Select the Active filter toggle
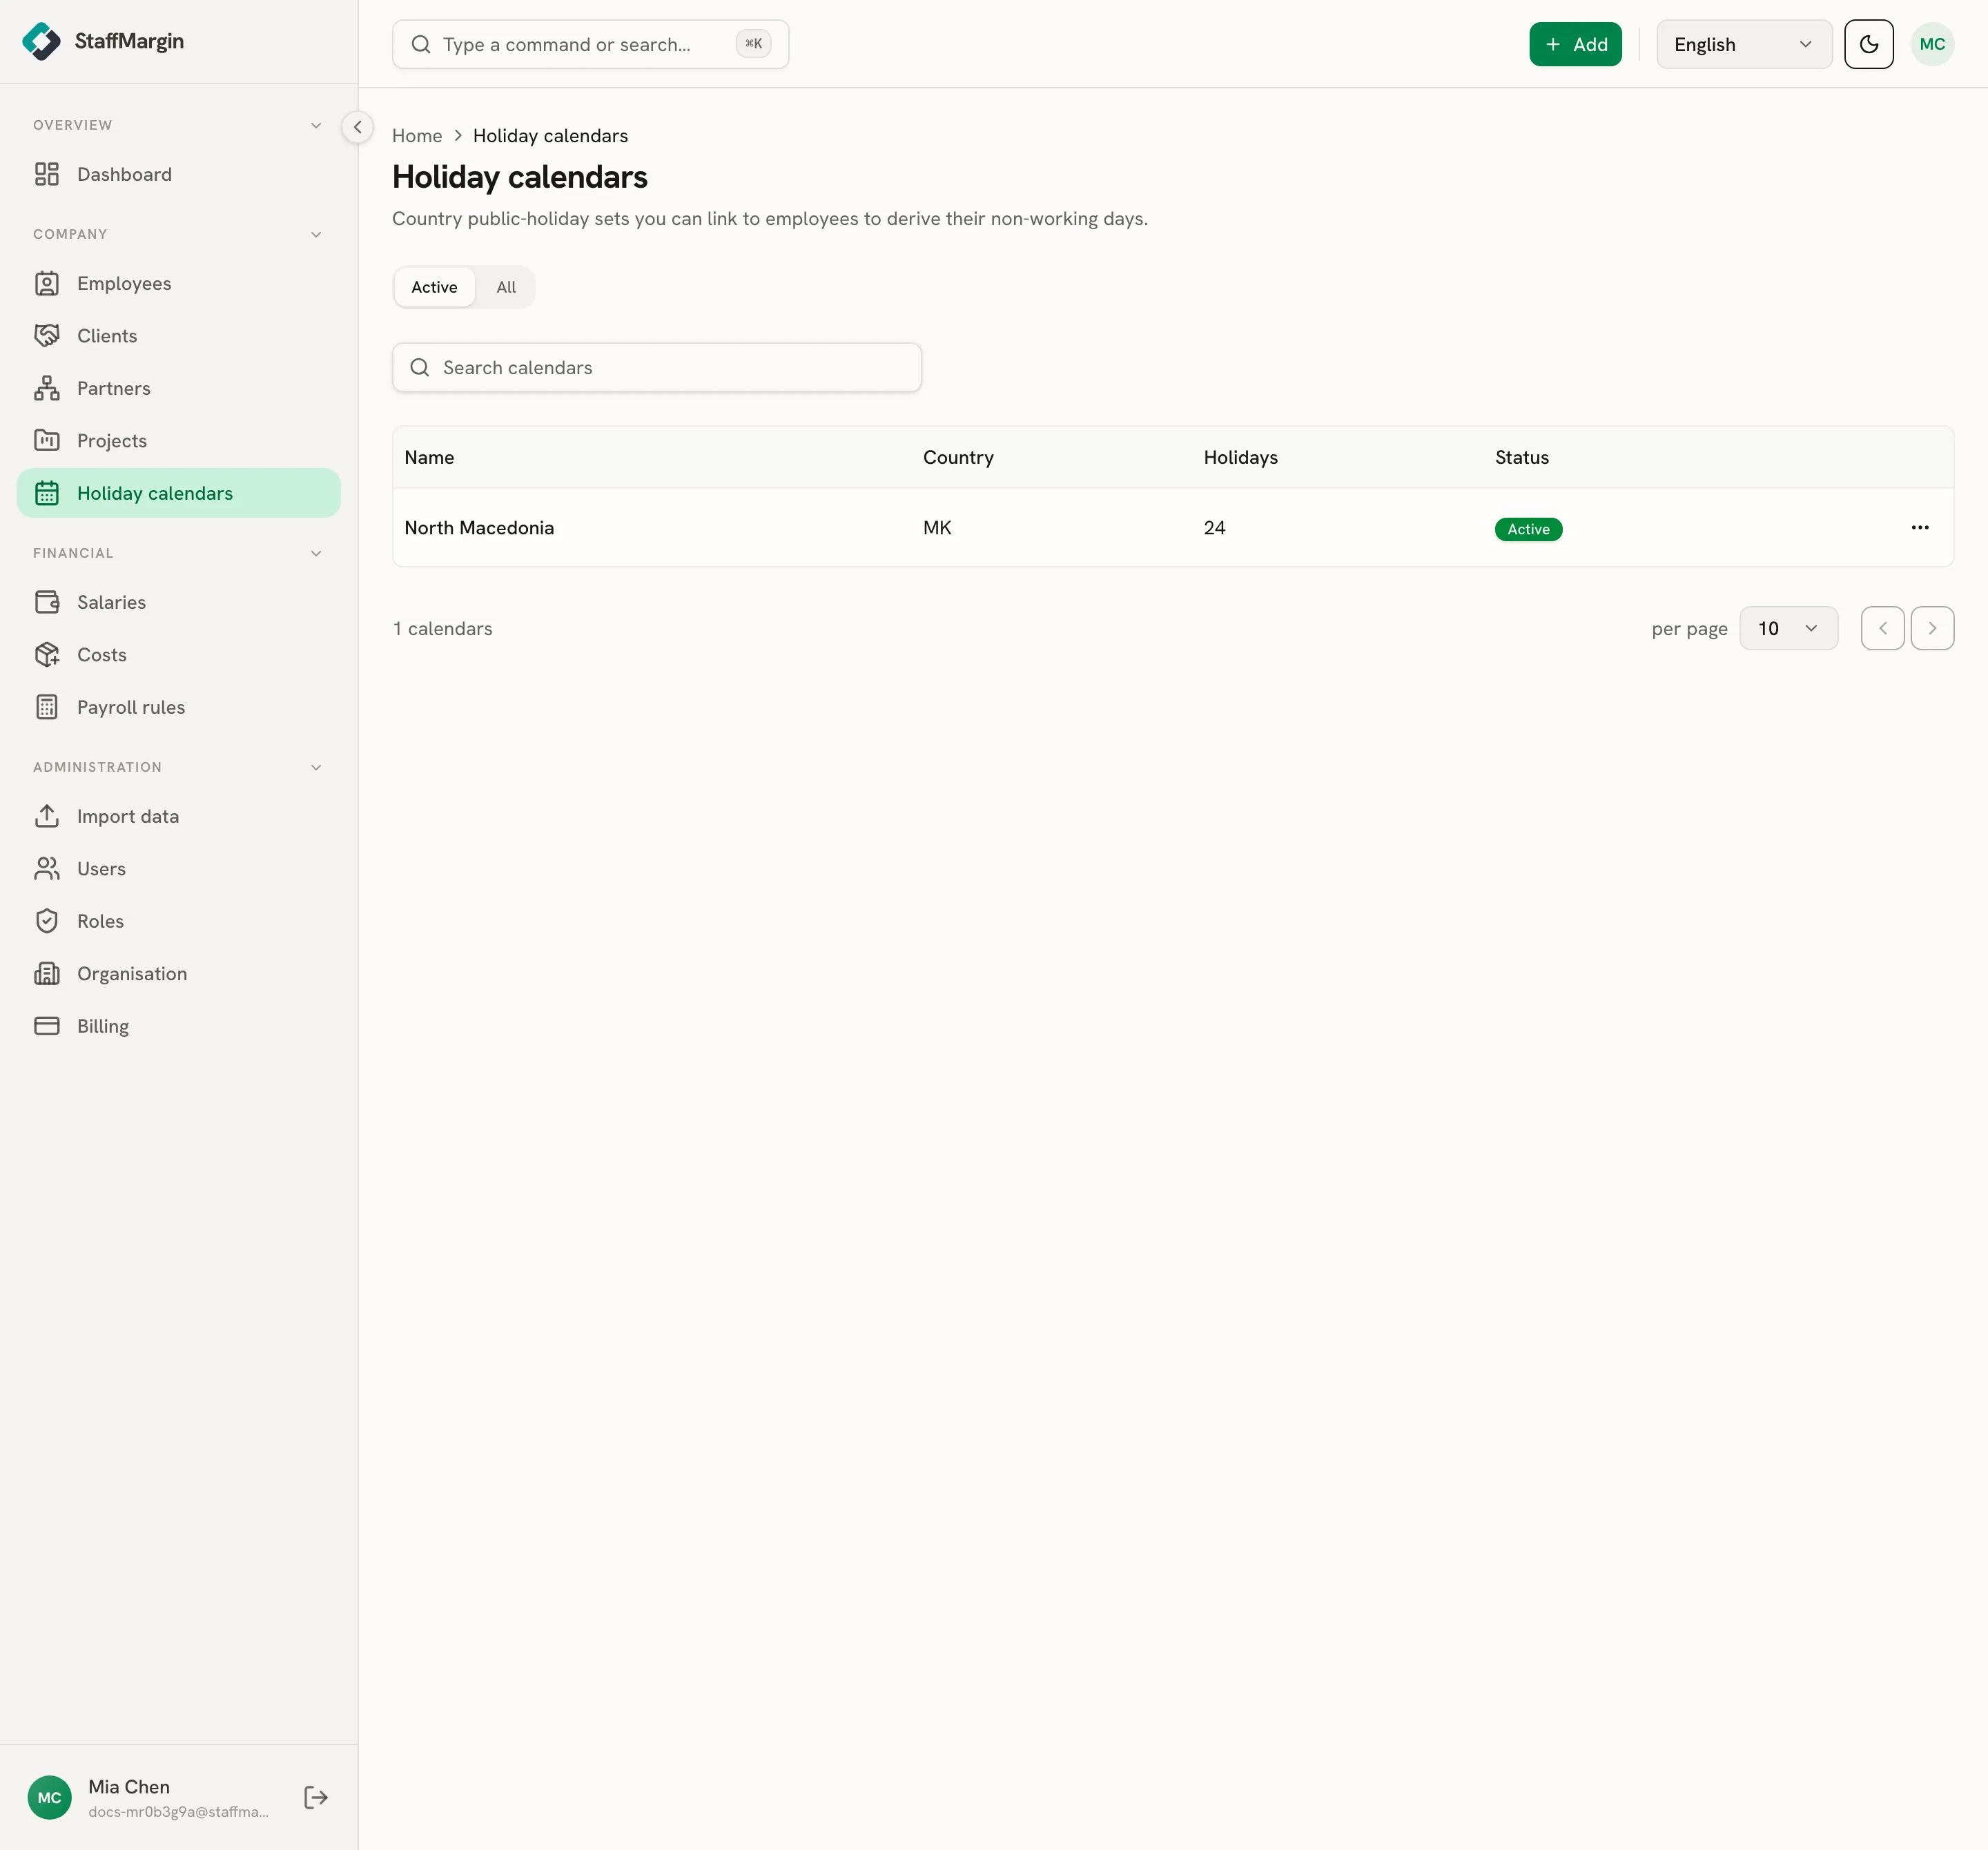Screen dimensions: 1988x1850 click(434, 287)
